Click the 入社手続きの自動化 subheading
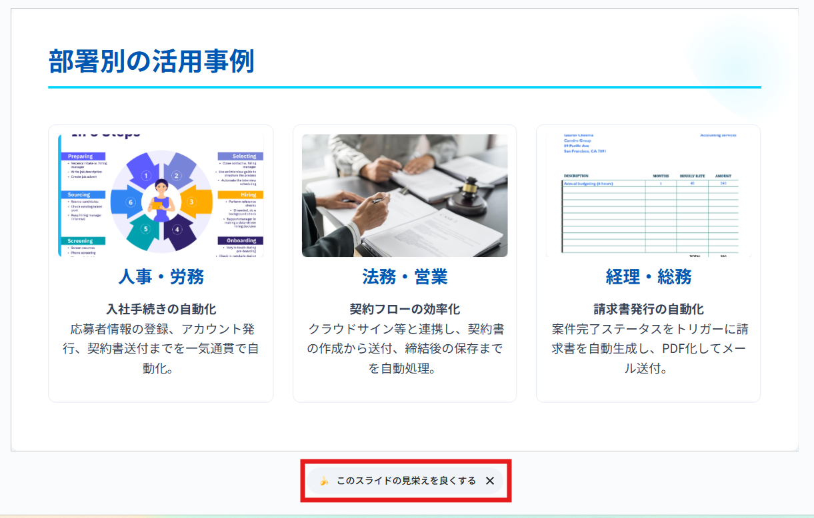This screenshot has width=814, height=518. [x=161, y=310]
